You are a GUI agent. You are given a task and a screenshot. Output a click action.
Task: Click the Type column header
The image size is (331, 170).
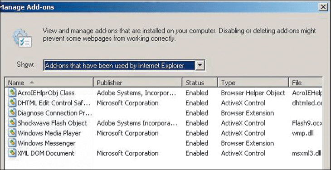253,83
